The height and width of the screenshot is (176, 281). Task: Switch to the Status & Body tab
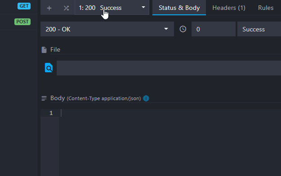(179, 8)
